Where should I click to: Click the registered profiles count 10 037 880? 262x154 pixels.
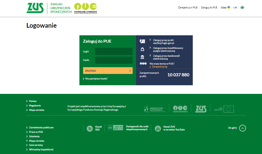click(178, 75)
